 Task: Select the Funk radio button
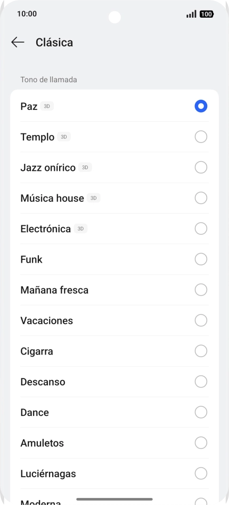click(201, 259)
